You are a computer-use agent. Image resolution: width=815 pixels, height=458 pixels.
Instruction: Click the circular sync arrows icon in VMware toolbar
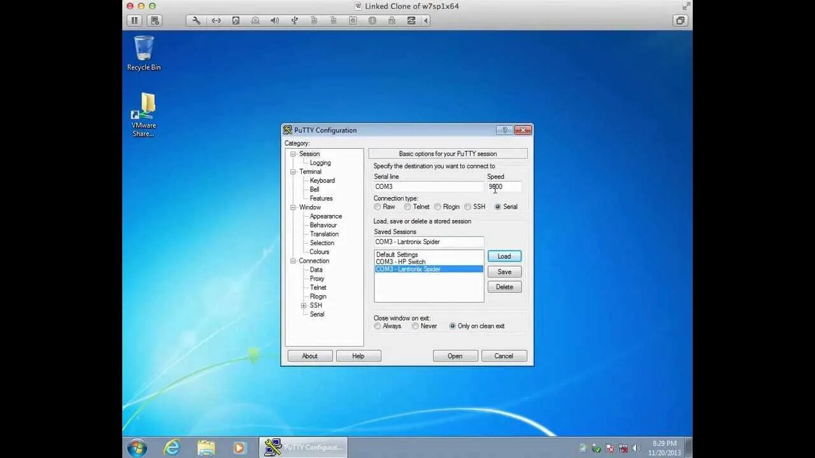(x=411, y=20)
